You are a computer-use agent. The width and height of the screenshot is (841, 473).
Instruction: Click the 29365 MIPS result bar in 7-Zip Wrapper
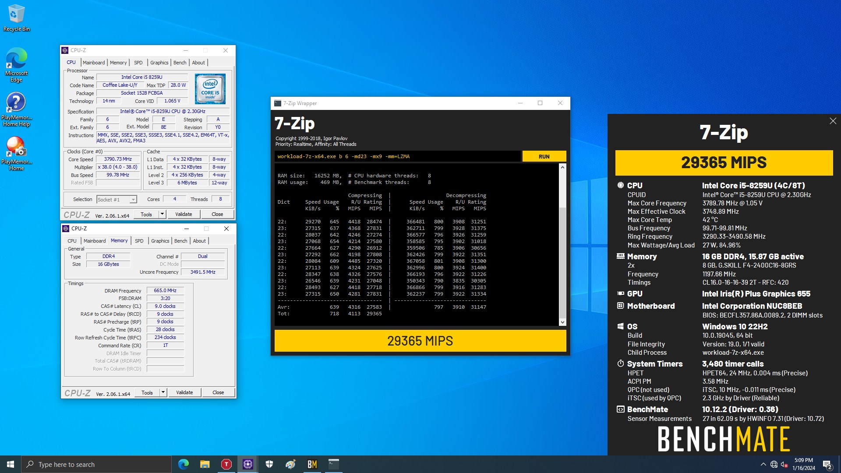420,341
